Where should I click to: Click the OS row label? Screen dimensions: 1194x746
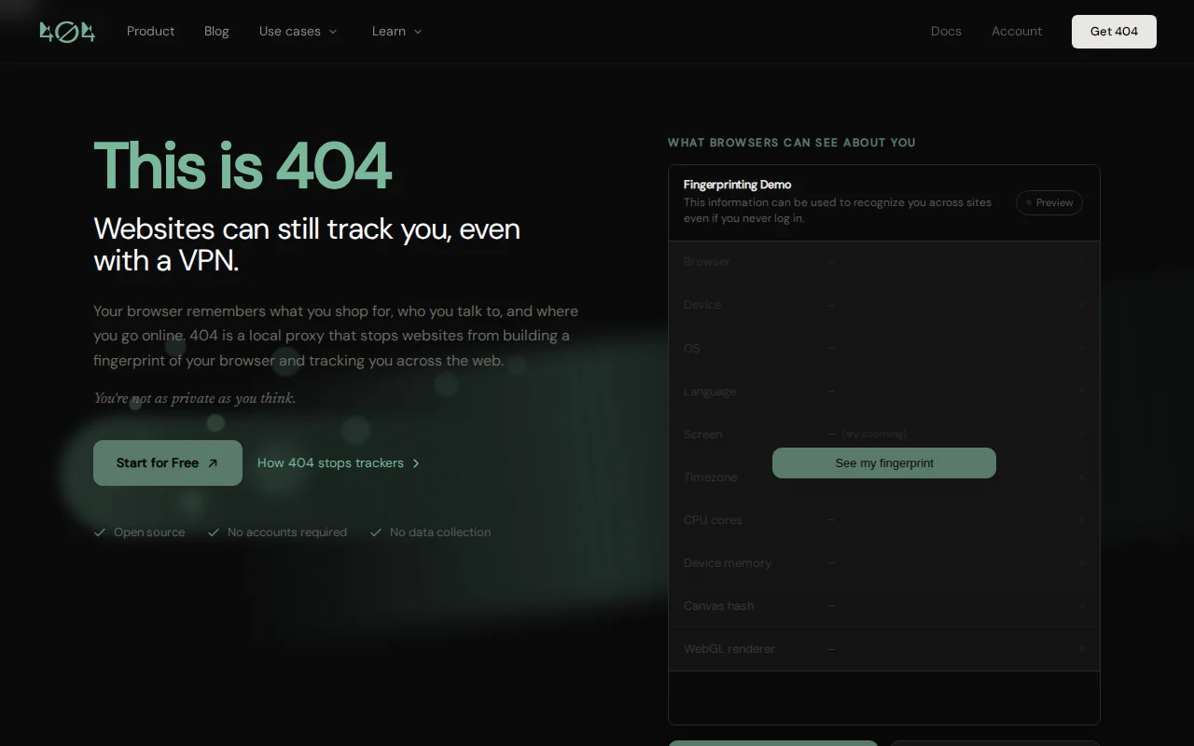point(692,348)
